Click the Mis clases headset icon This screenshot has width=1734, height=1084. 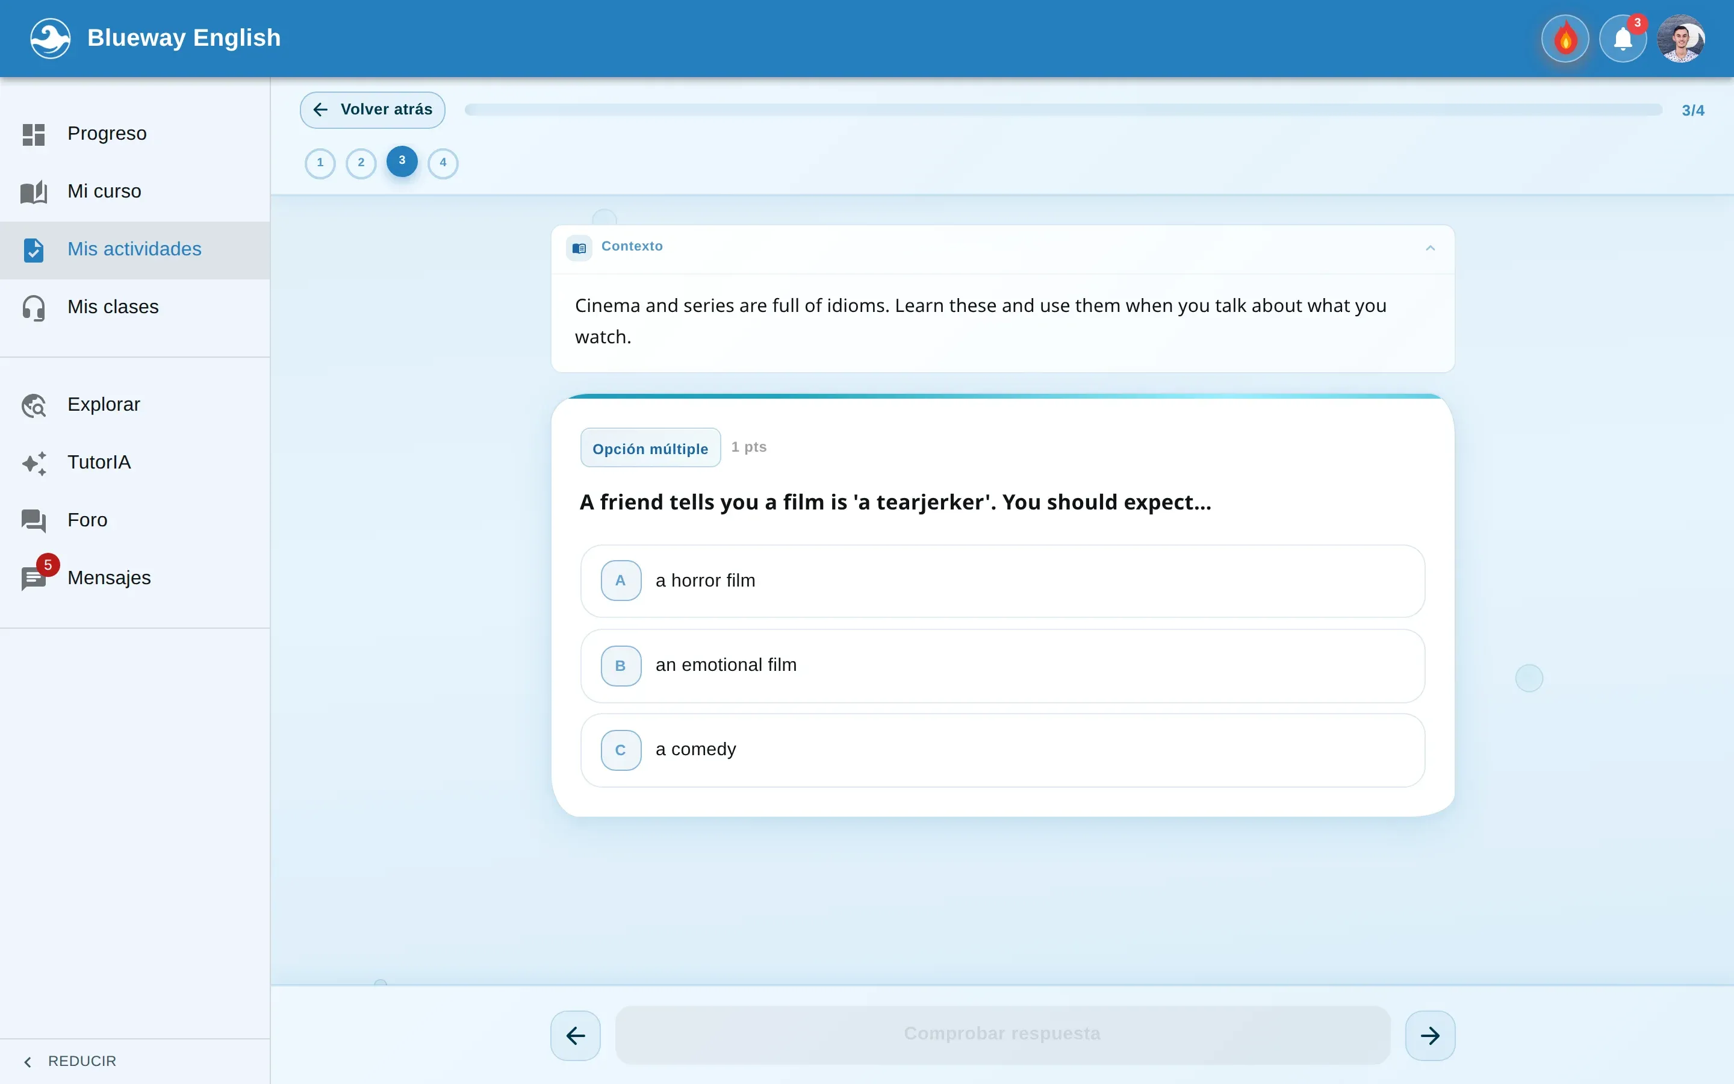click(34, 308)
